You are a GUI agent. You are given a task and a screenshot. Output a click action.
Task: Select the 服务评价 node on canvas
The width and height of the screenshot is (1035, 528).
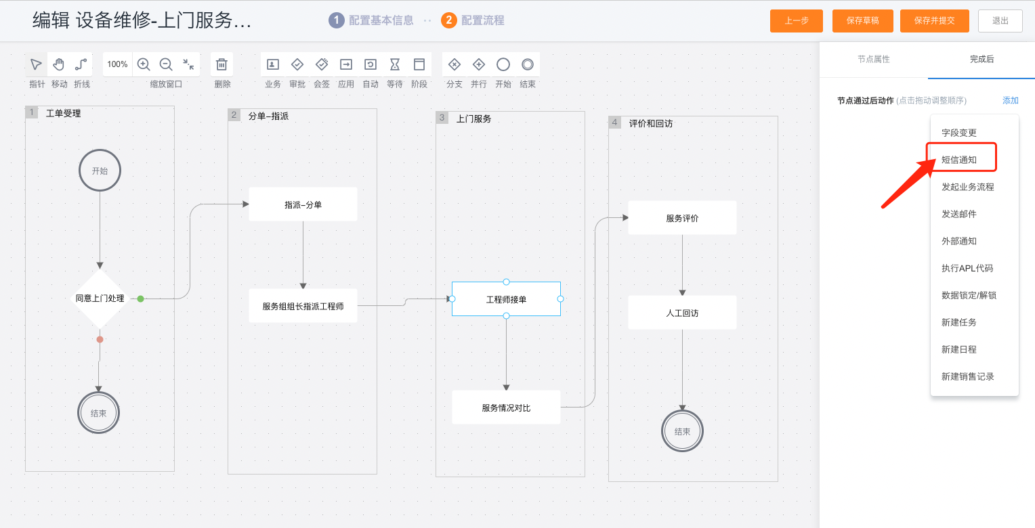click(682, 218)
